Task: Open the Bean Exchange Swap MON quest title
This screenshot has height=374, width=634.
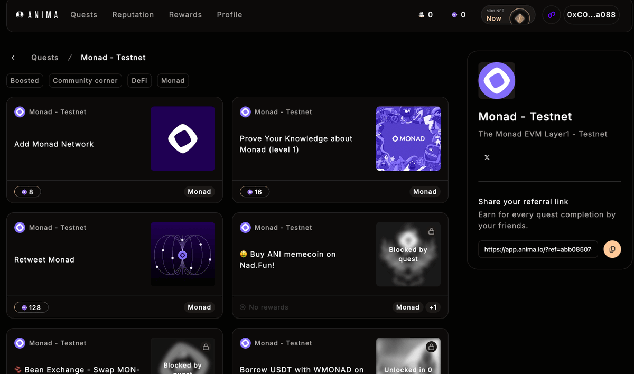Action: pos(77,370)
